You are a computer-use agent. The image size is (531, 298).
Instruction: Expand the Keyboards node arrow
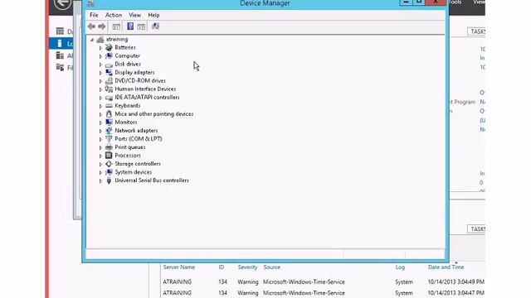[x=100, y=106]
